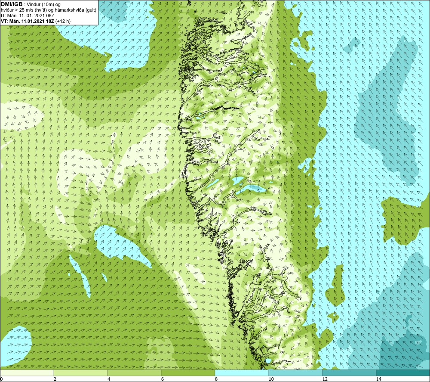Click the VT: Mán. 11.01.2021 18Z line

pyautogui.click(x=36, y=21)
